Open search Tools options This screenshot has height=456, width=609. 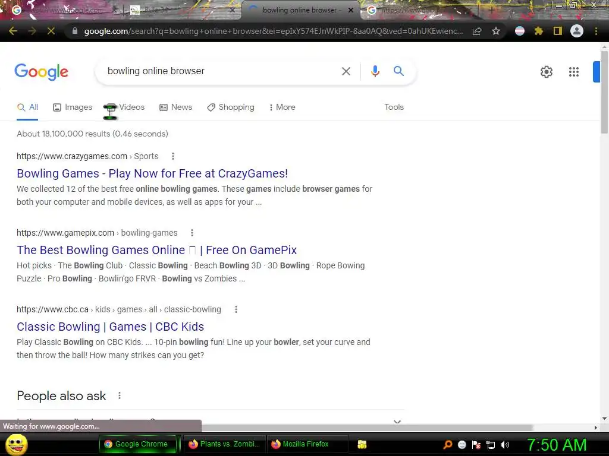point(394,107)
